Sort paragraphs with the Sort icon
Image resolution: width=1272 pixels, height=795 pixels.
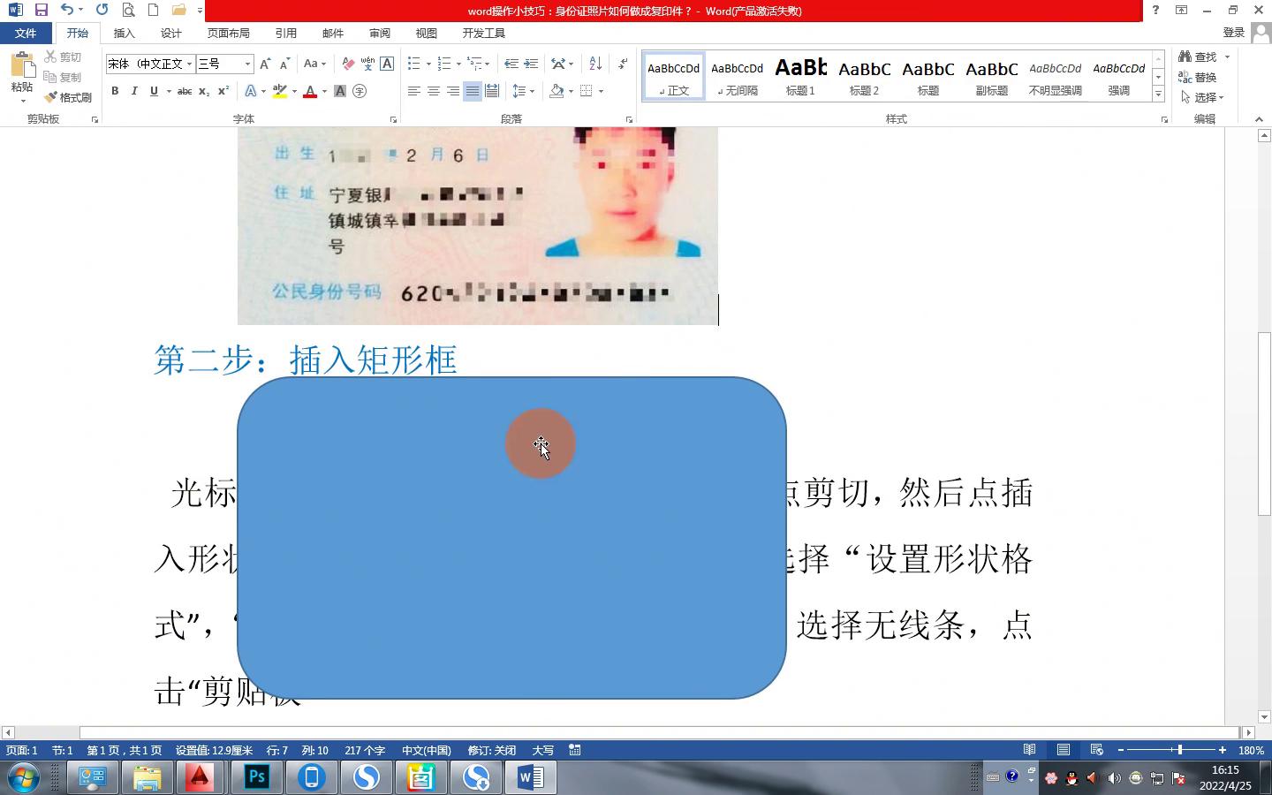pyautogui.click(x=594, y=64)
